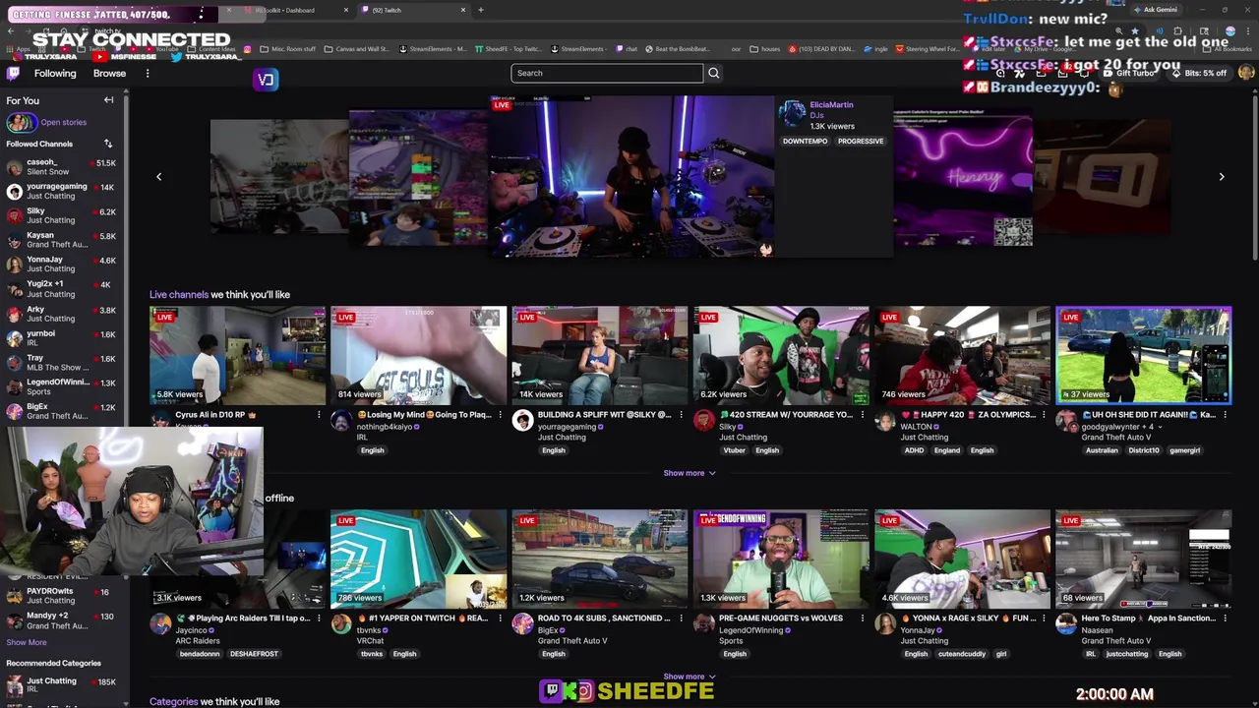The width and height of the screenshot is (1259, 708).
Task: Open the Following page
Action: click(x=55, y=74)
